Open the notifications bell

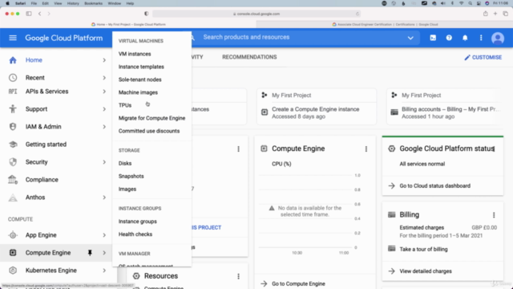click(x=465, y=38)
